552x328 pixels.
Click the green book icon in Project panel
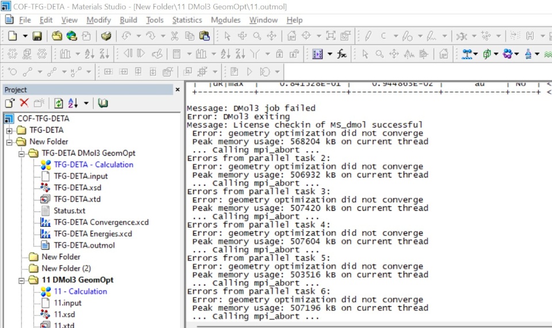103,103
